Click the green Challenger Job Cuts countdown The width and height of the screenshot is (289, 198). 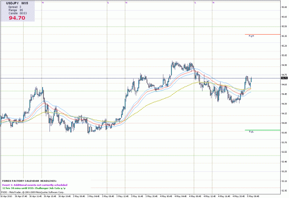point(34,188)
